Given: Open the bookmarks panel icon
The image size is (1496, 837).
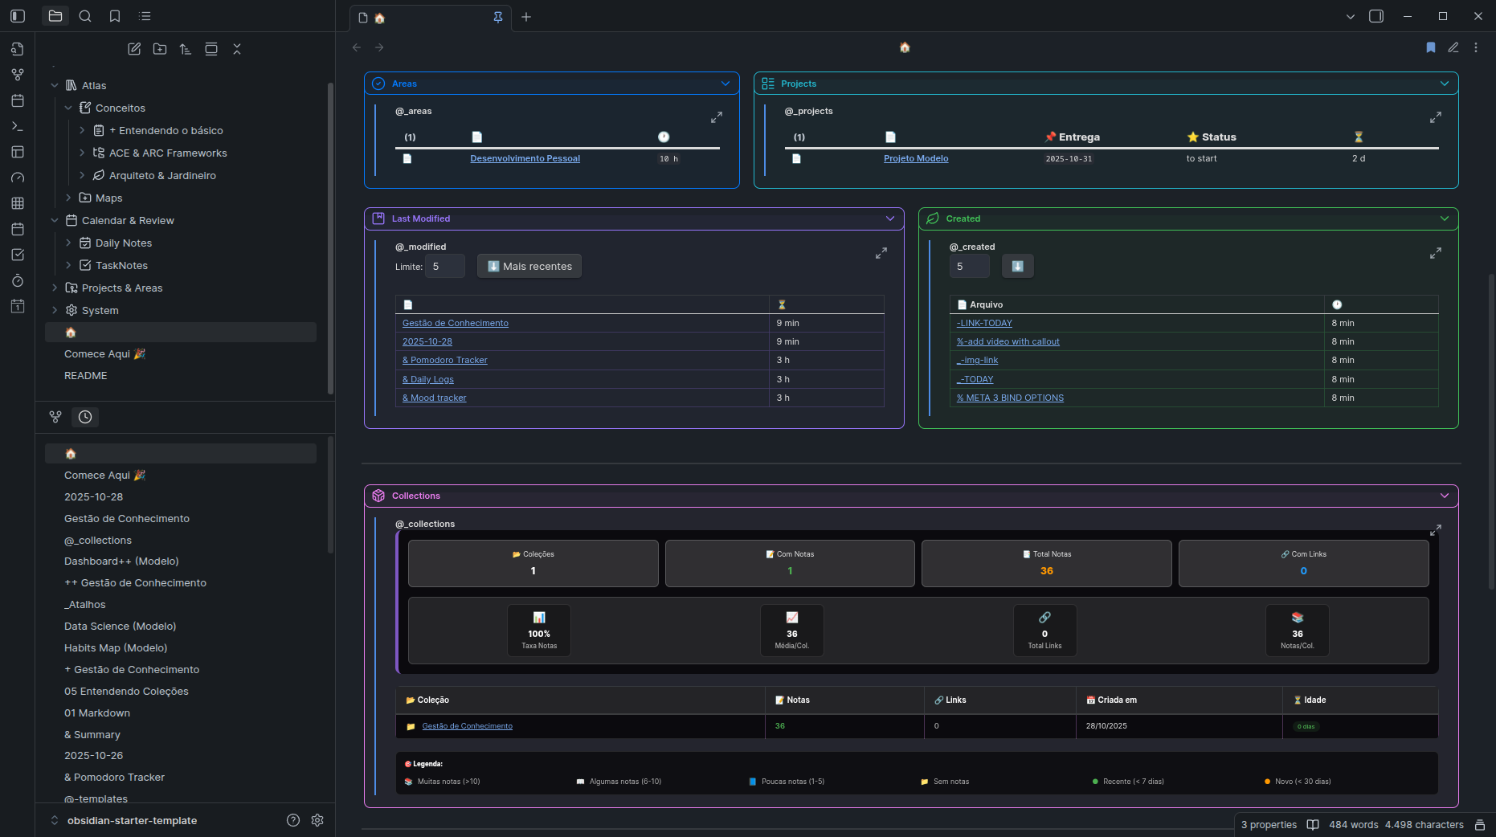Looking at the screenshot, I should click(115, 16).
